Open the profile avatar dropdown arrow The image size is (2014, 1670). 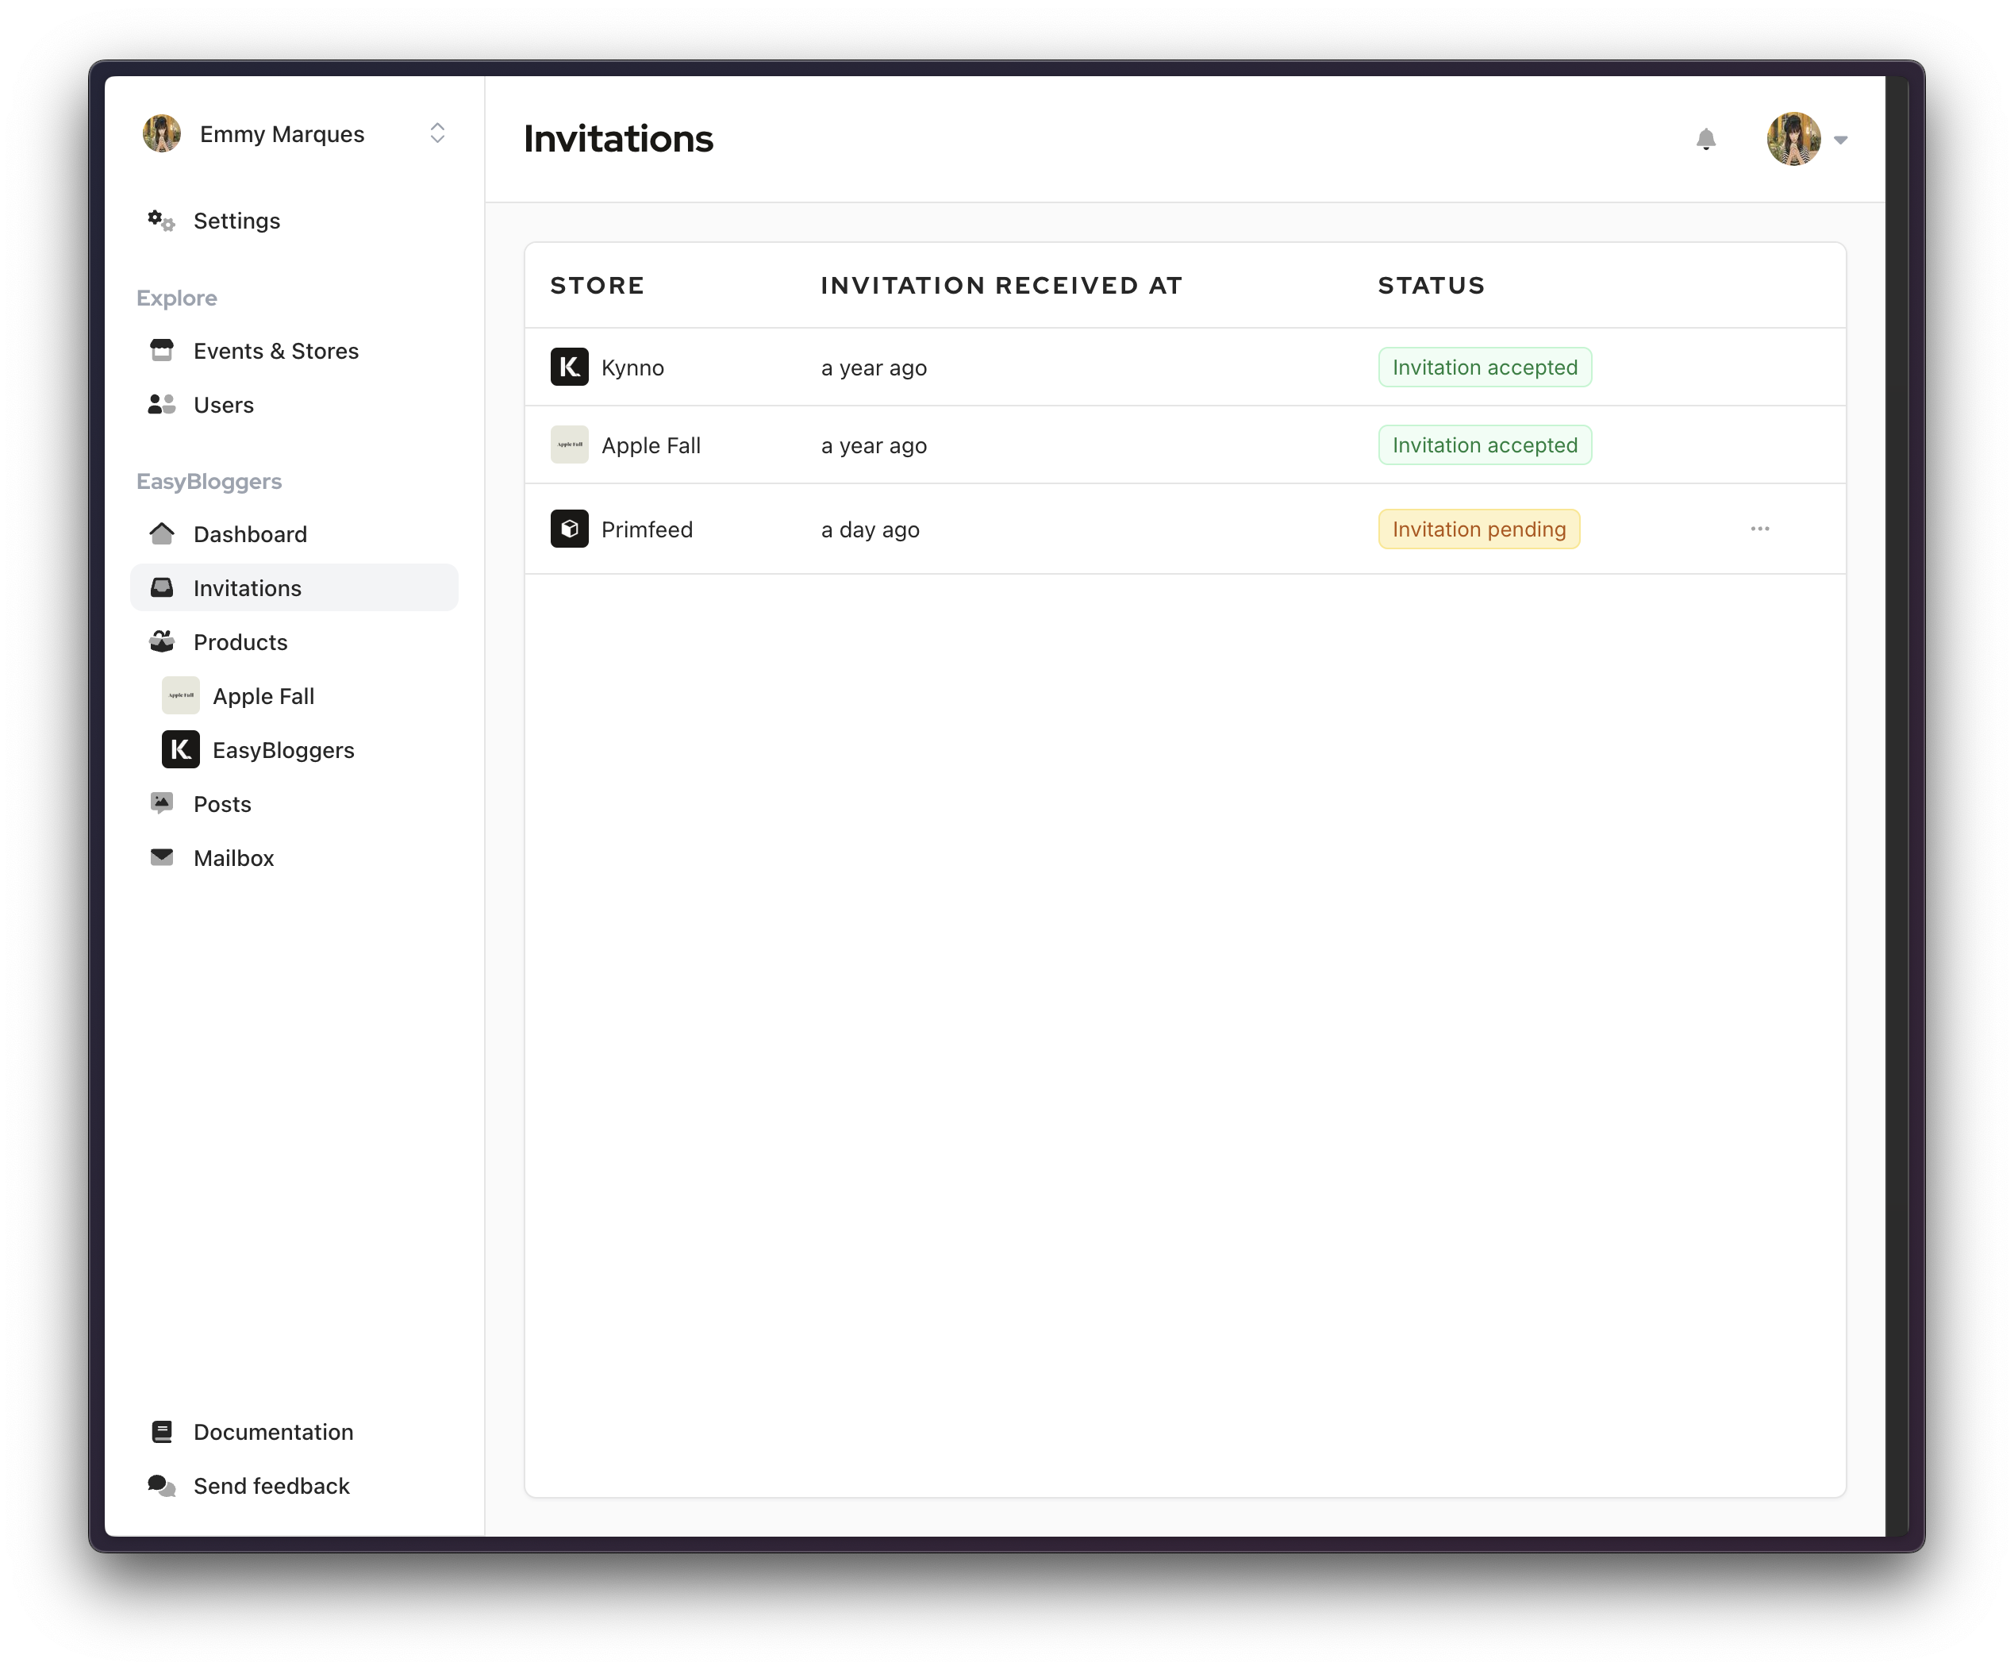(1840, 140)
